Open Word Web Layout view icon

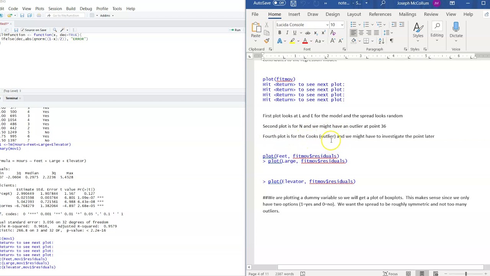(x=436, y=274)
